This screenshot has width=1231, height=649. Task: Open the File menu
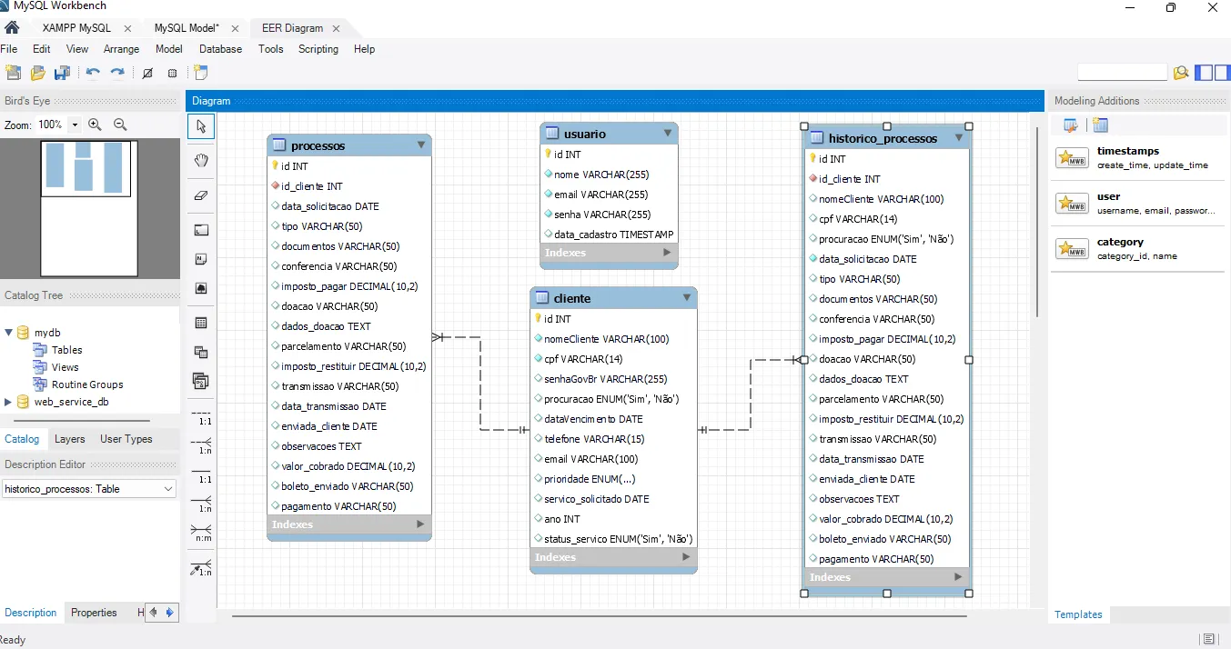pyautogui.click(x=9, y=49)
